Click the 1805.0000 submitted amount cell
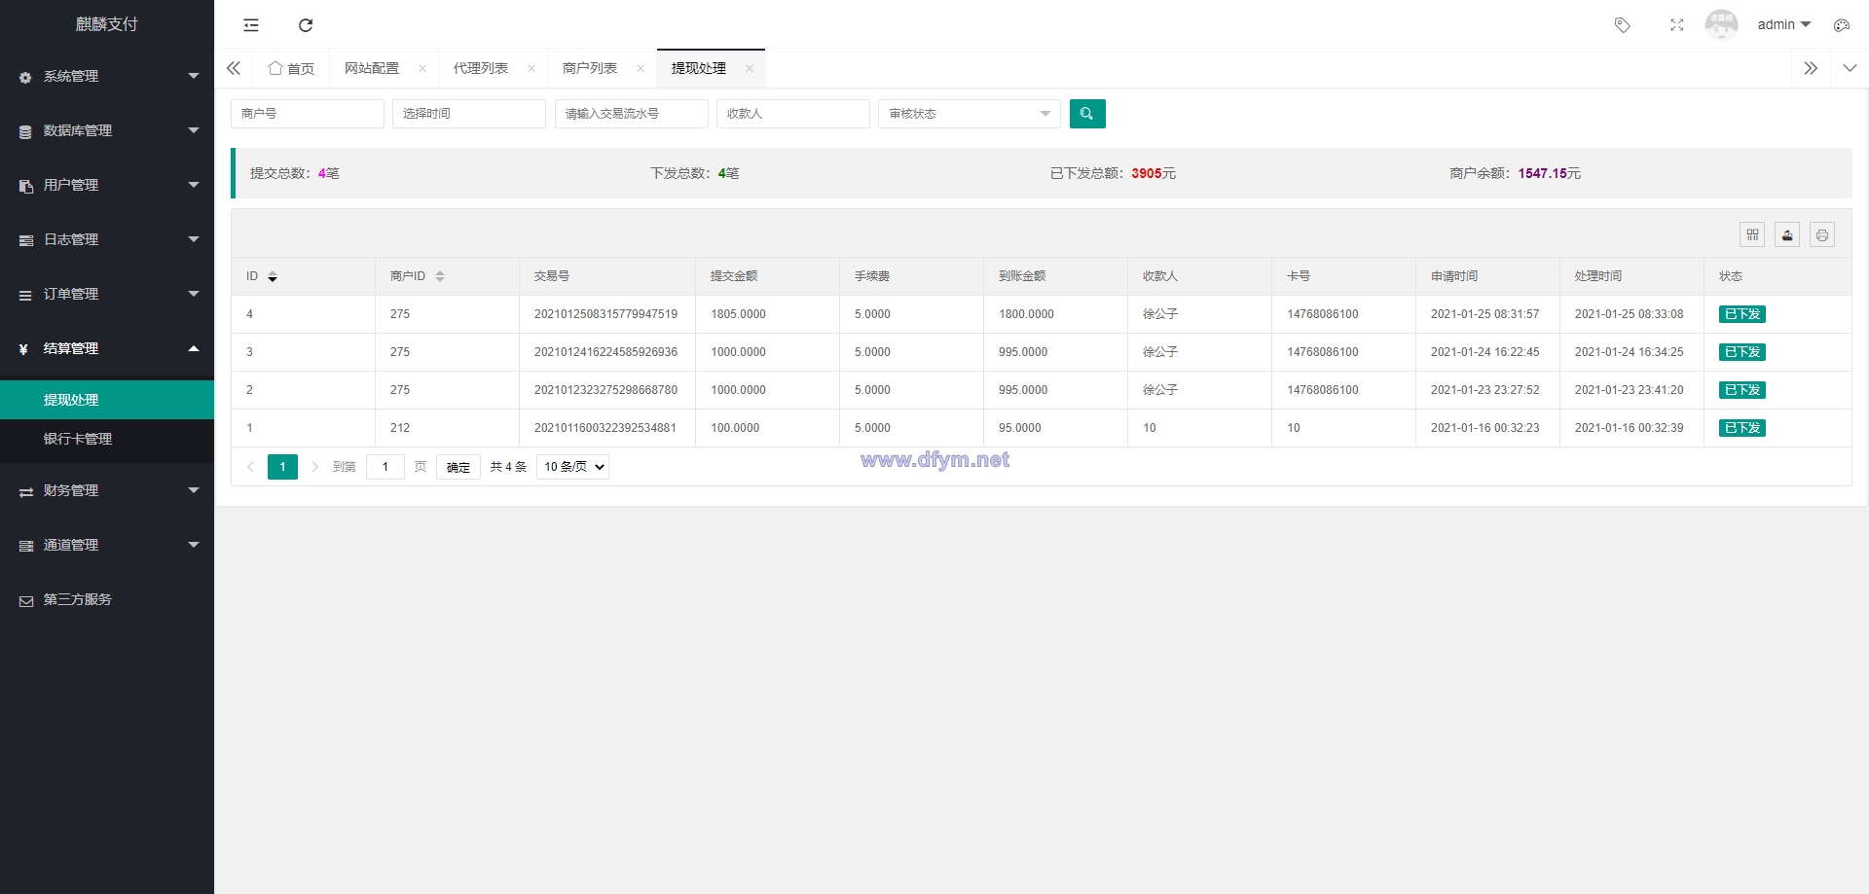The height and width of the screenshot is (894, 1869). [x=767, y=314]
